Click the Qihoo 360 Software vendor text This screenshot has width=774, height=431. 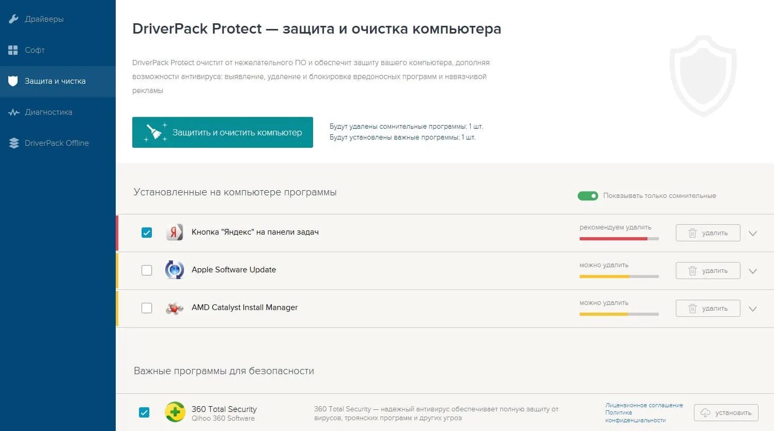tap(223, 419)
